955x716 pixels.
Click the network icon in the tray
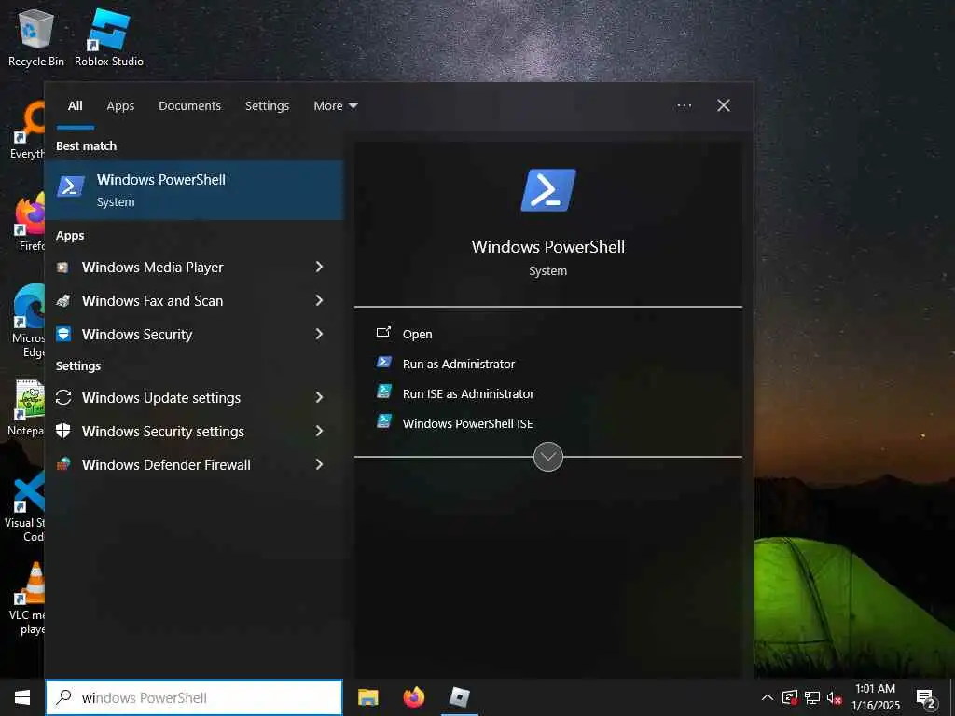coord(812,697)
